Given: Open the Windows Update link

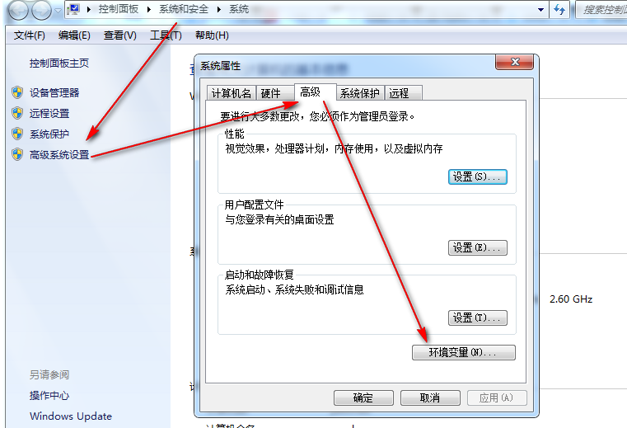Looking at the screenshot, I should (x=71, y=416).
